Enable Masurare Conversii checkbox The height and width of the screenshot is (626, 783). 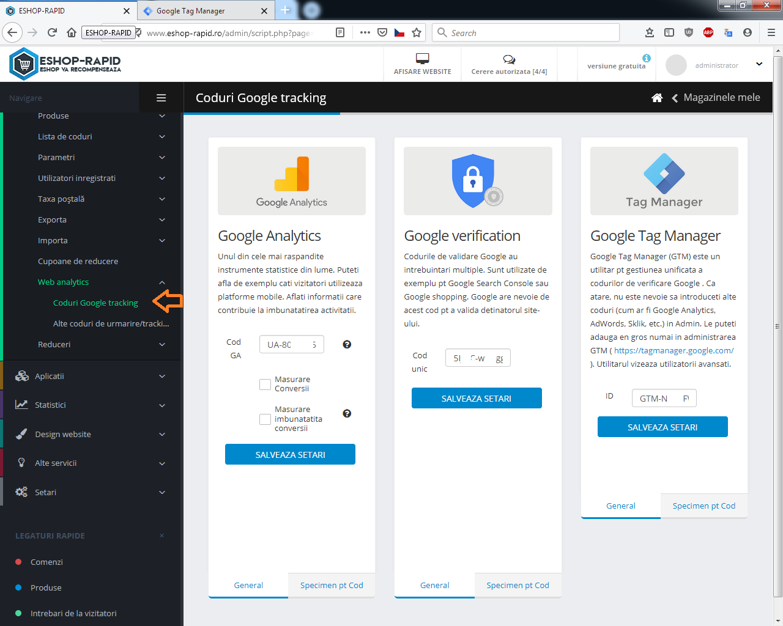tap(265, 384)
